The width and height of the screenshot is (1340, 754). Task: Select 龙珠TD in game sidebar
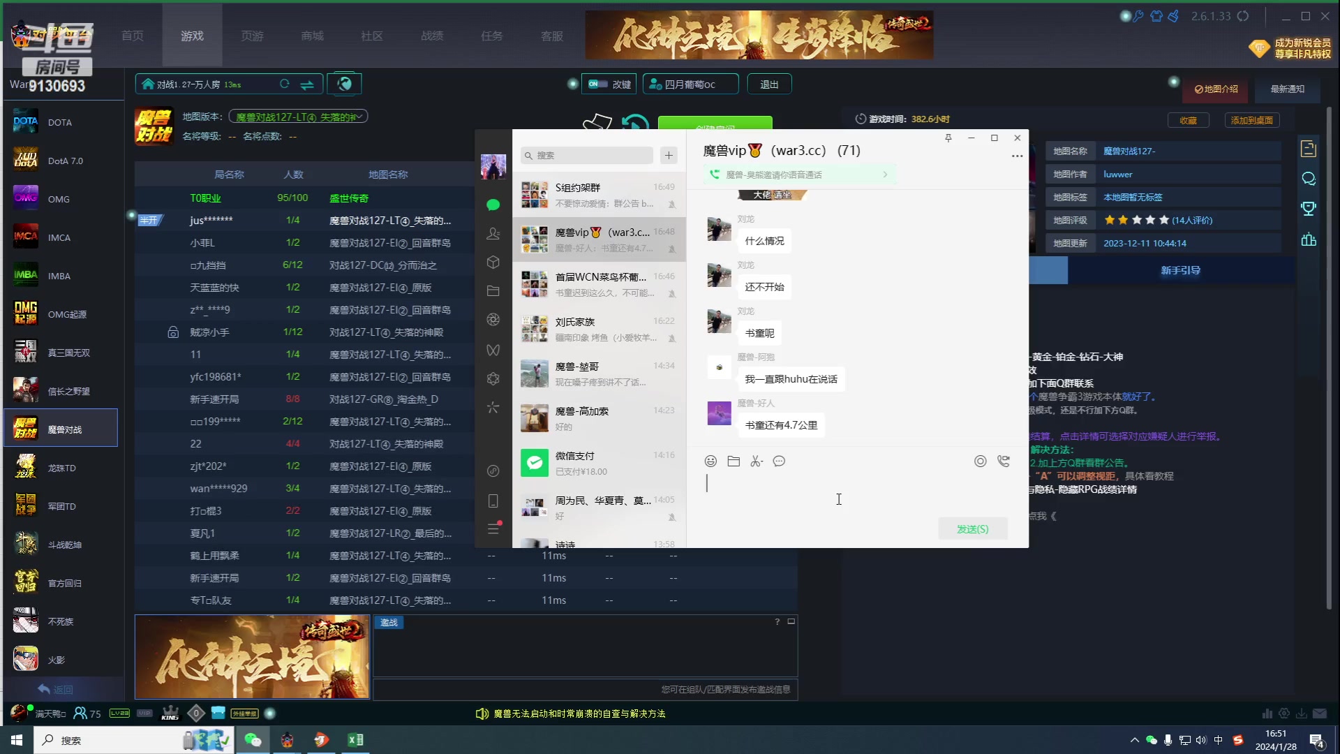(x=61, y=468)
